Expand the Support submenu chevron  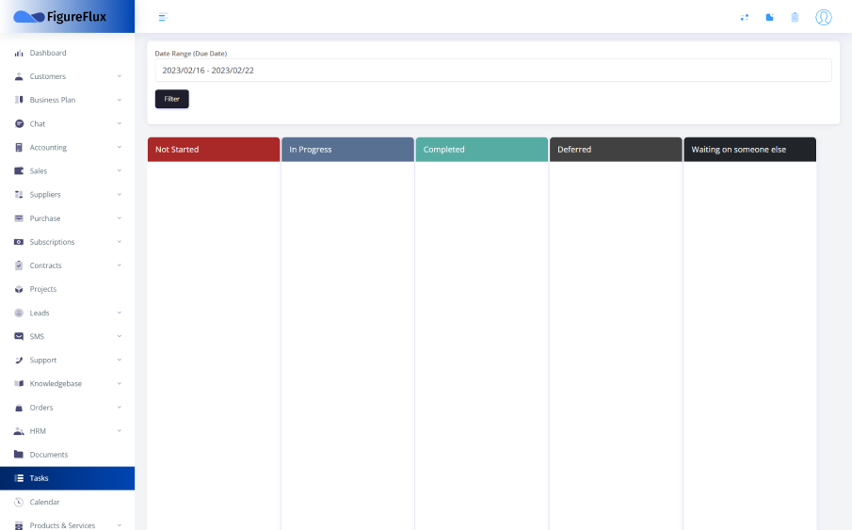click(120, 361)
